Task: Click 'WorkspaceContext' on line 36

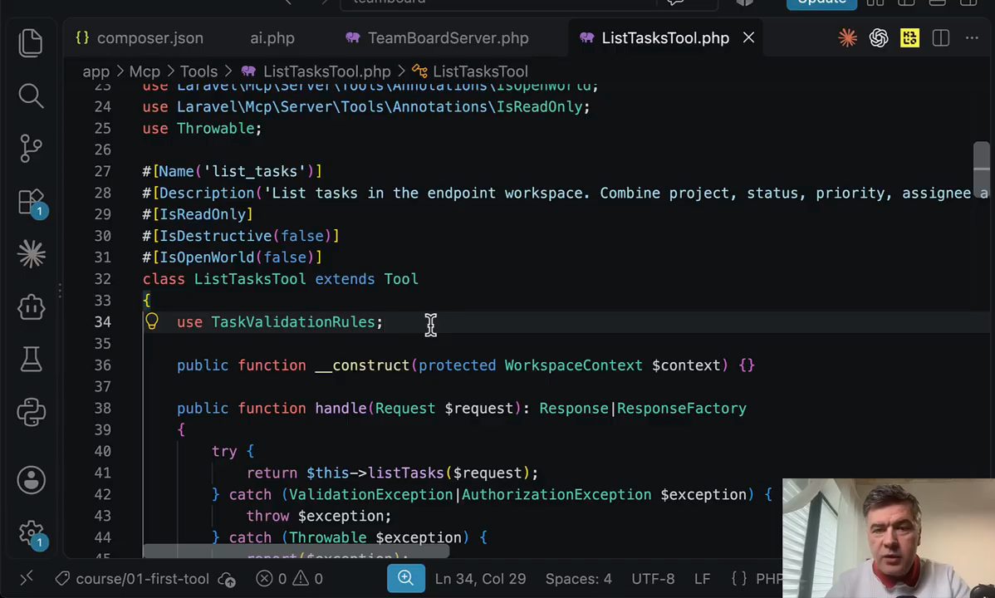Action: (573, 365)
